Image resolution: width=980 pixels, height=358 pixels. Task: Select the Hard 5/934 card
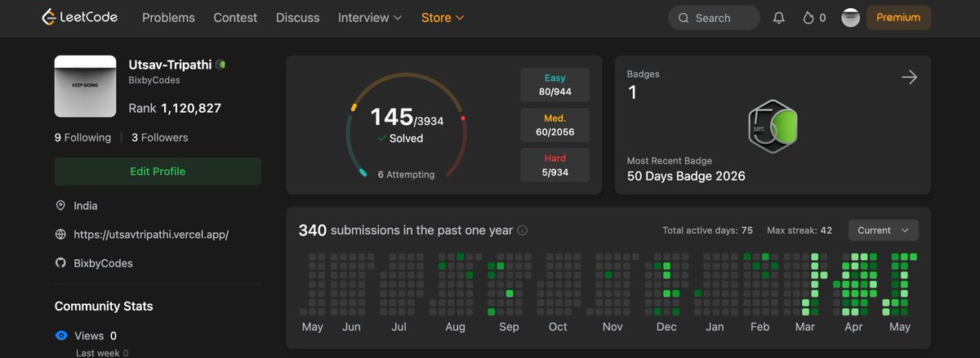pyautogui.click(x=555, y=165)
